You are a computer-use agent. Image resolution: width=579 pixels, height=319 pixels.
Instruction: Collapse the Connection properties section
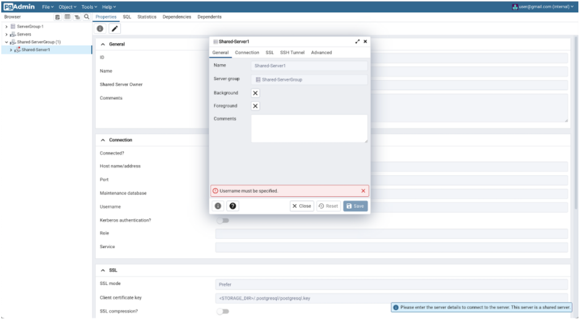103,140
